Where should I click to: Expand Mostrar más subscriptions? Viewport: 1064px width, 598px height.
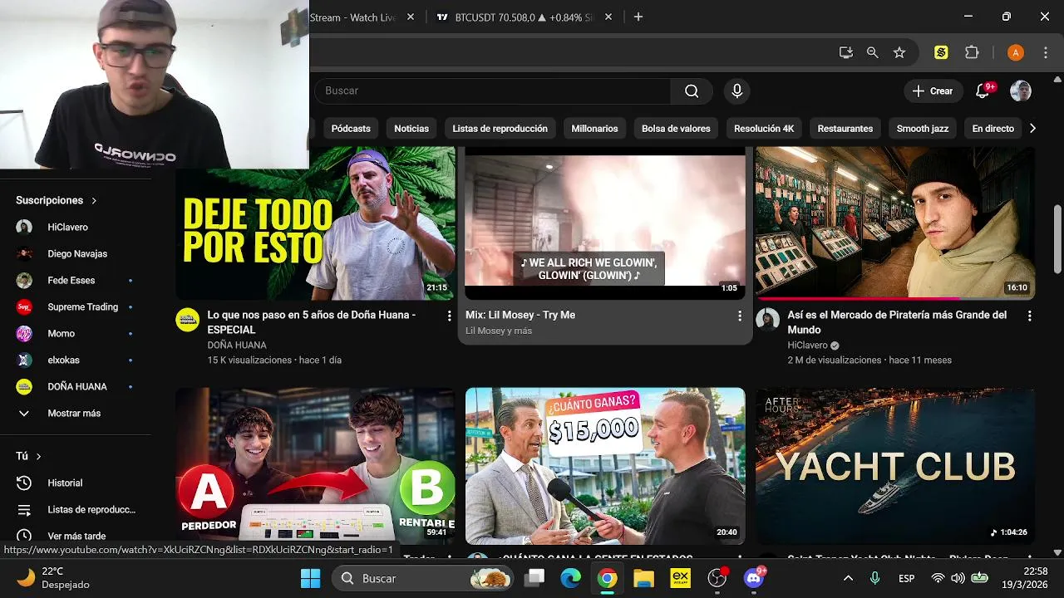point(76,413)
